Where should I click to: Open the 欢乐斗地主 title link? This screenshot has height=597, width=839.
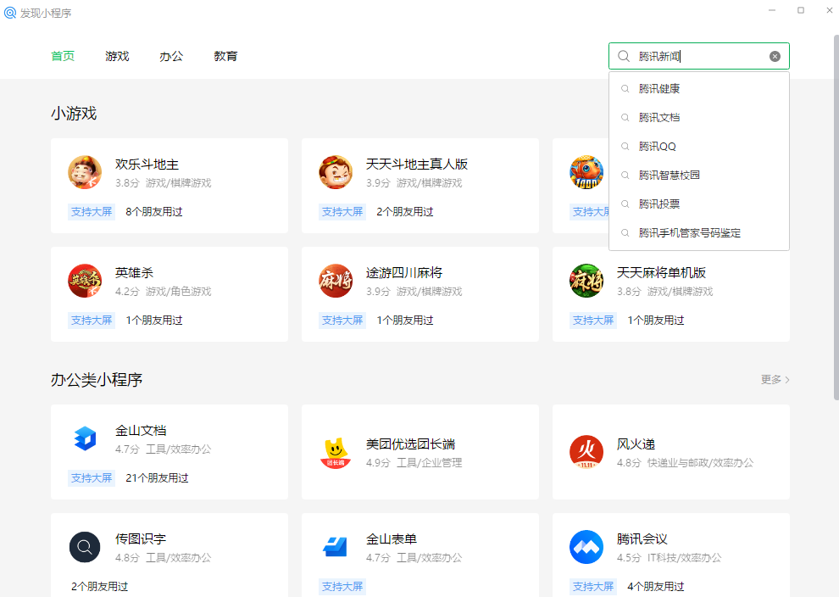(x=147, y=165)
